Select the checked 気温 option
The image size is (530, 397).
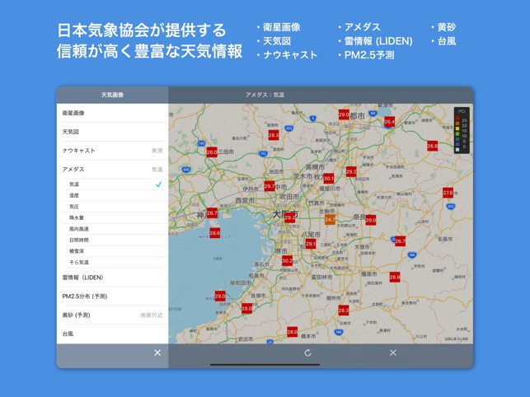pyautogui.click(x=112, y=184)
